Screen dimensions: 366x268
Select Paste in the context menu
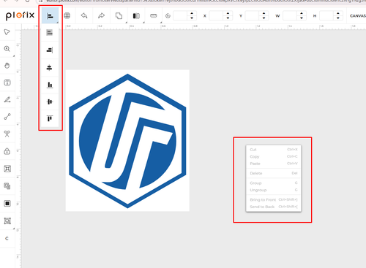[274, 164]
